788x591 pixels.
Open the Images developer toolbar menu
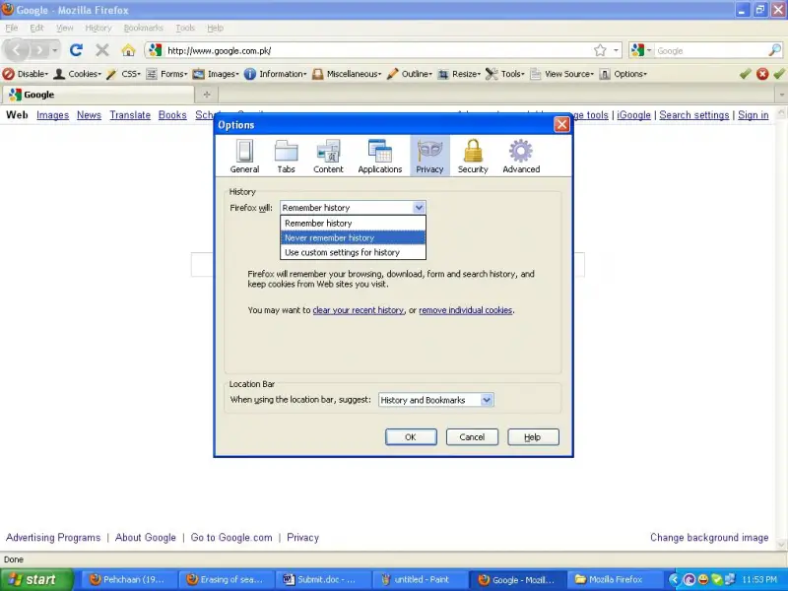coord(216,74)
